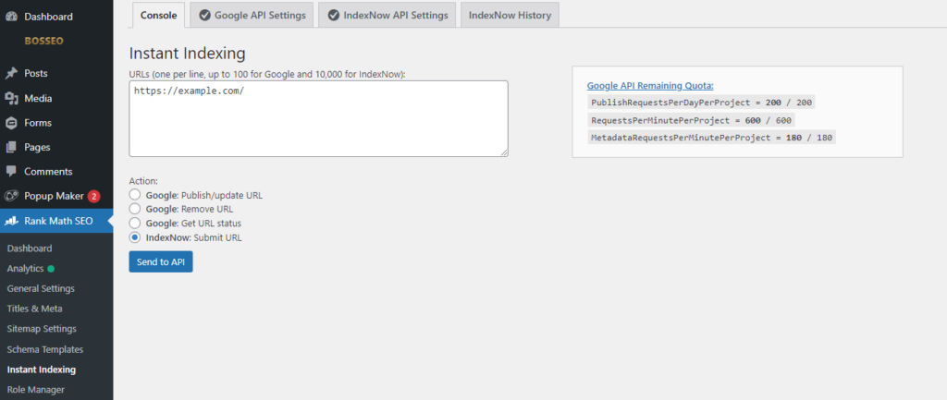Open Schema Templates submenu item
947x400 pixels.
tap(45, 349)
